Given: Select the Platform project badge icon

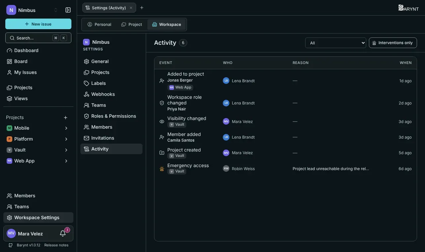Looking at the screenshot, I should pos(9,139).
